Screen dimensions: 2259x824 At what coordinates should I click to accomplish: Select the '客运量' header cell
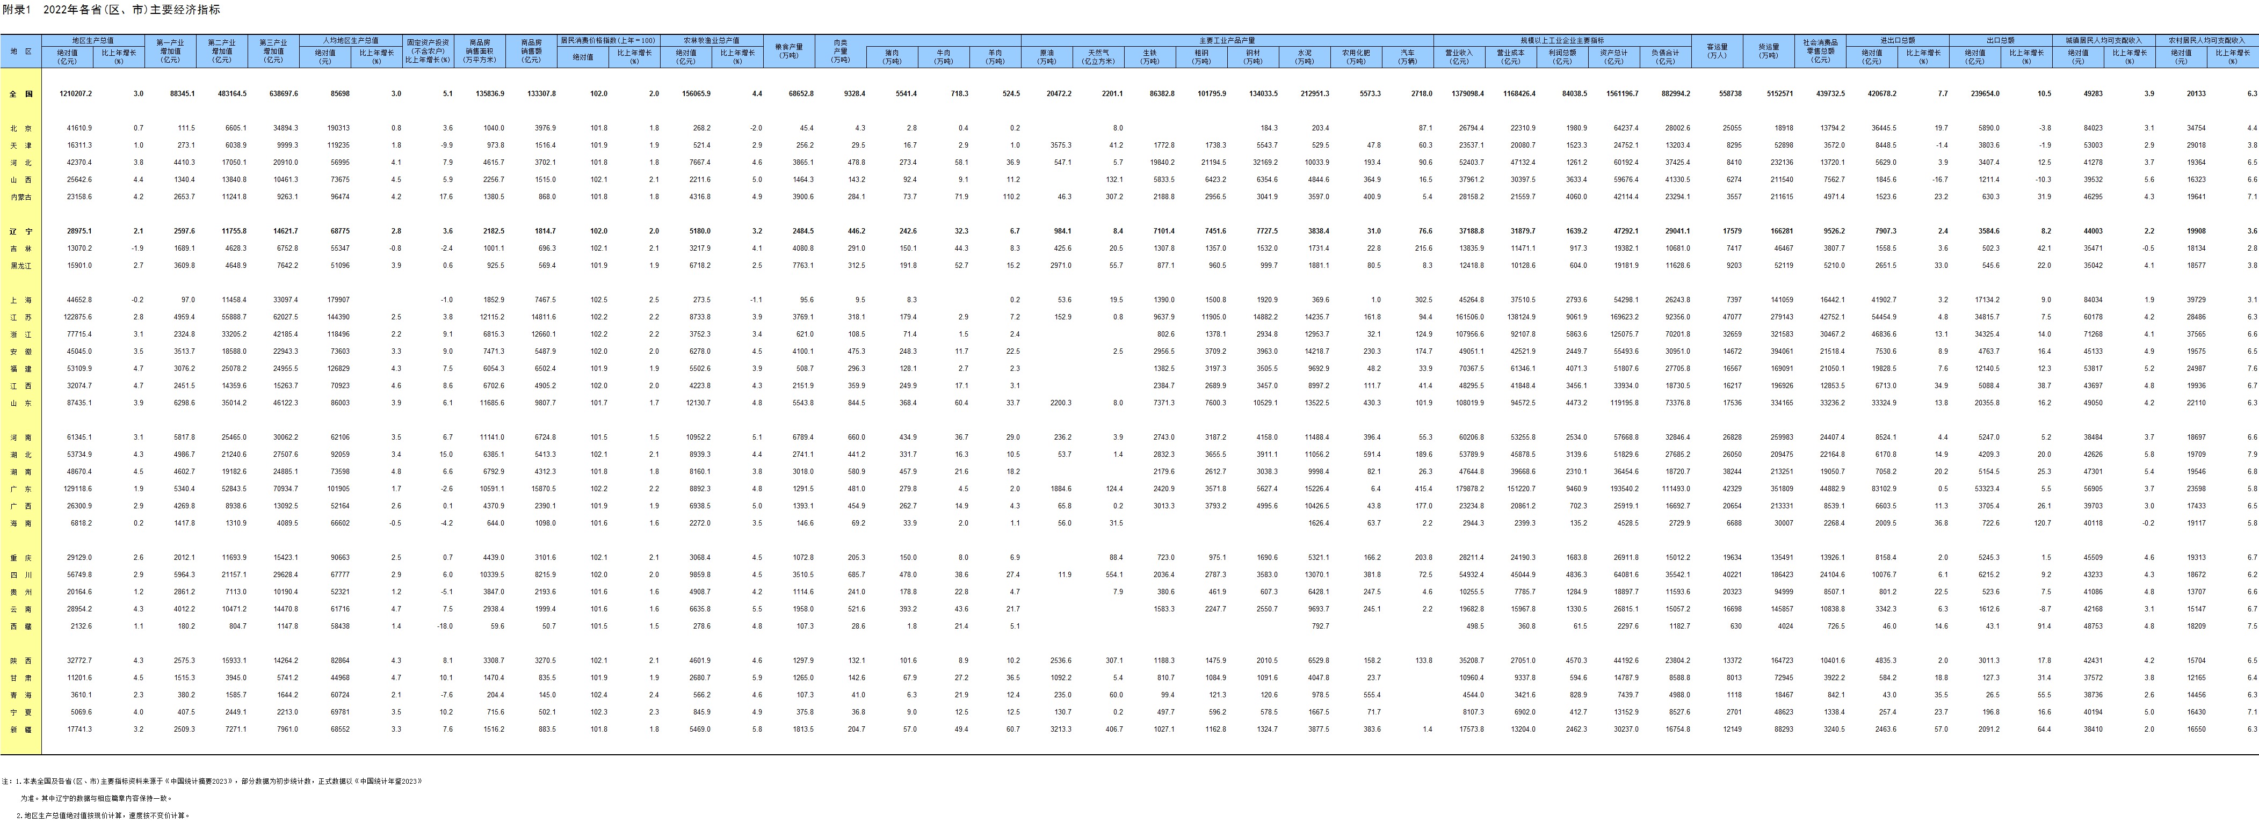pos(1717,52)
